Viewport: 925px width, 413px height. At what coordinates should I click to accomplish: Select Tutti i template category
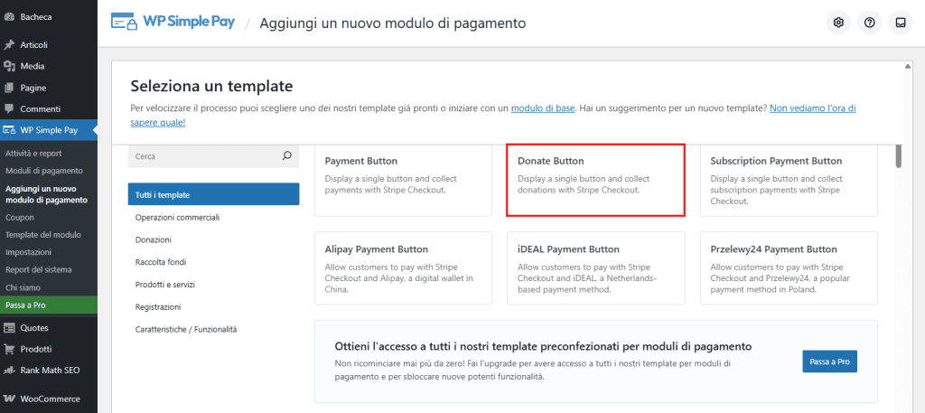(213, 194)
